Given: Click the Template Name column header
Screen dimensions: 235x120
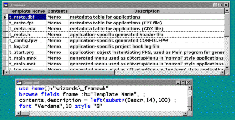Looking at the screenshot, I should pyautogui.click(x=27, y=11).
